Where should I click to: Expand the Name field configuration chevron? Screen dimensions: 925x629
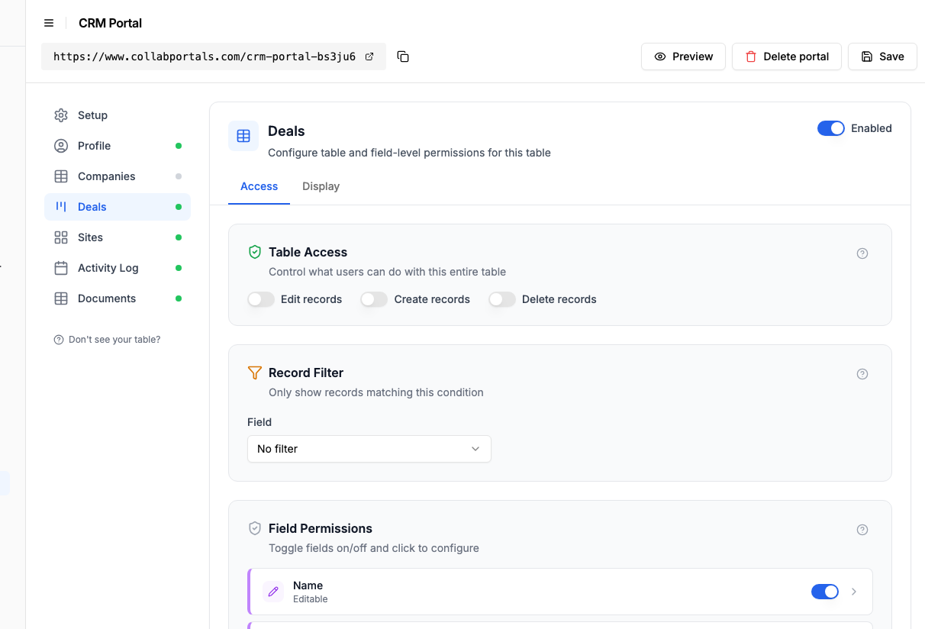click(854, 592)
